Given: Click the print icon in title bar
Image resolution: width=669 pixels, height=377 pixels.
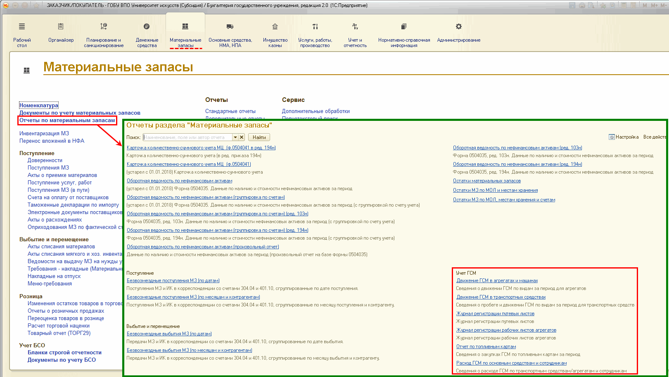Looking at the screenshot, I should coord(582,5).
